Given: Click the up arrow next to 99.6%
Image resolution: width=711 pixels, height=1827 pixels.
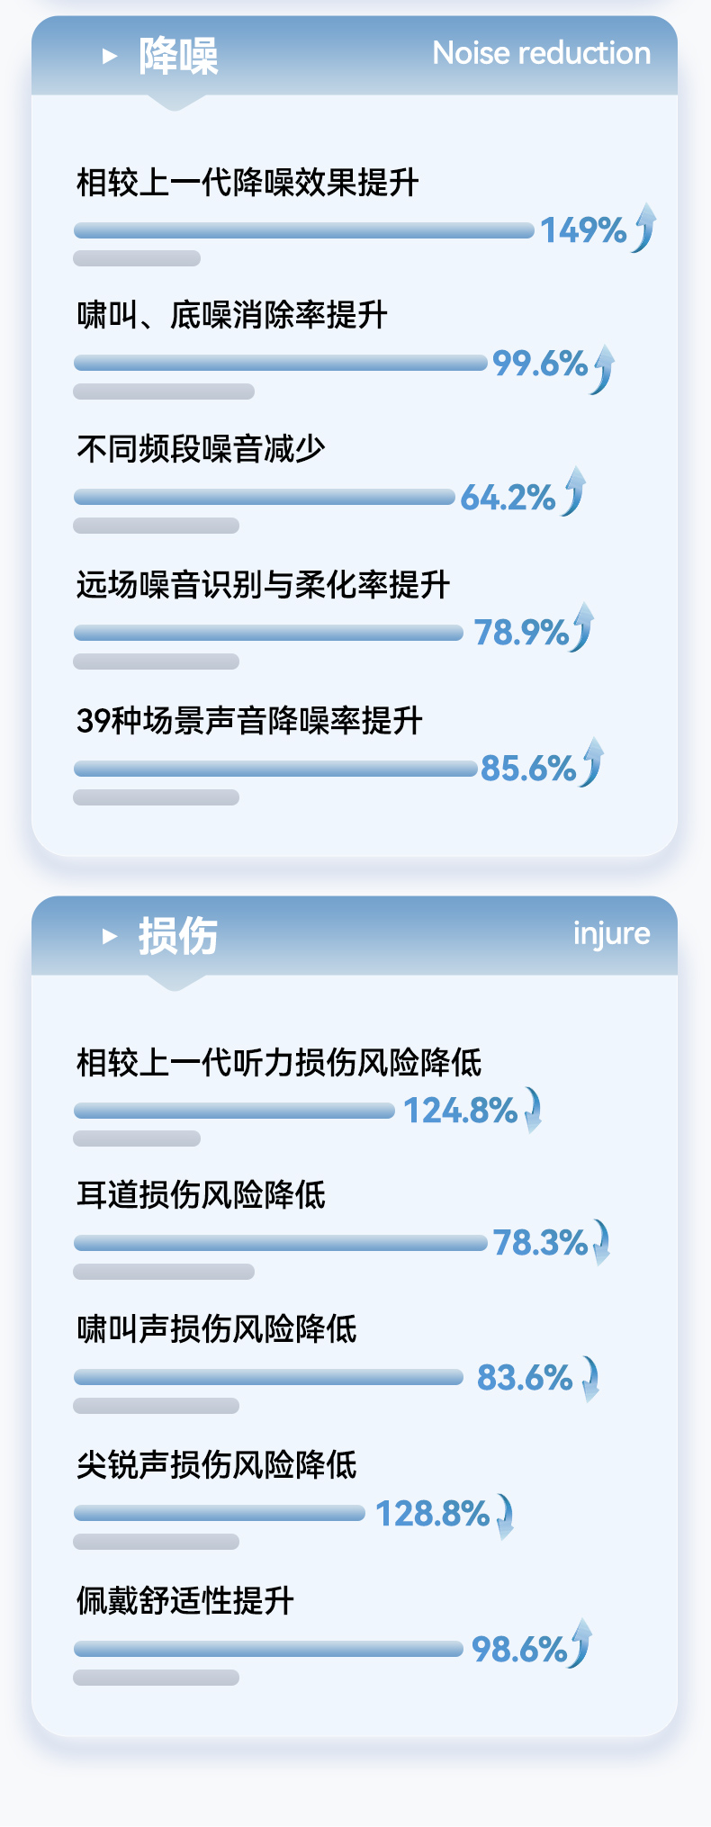Looking at the screenshot, I should 603,369.
